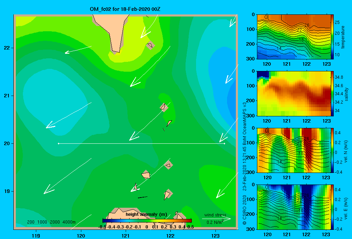Click contour label 14 in temperature panel
The width and height of the screenshot is (352, 239).
(279, 49)
